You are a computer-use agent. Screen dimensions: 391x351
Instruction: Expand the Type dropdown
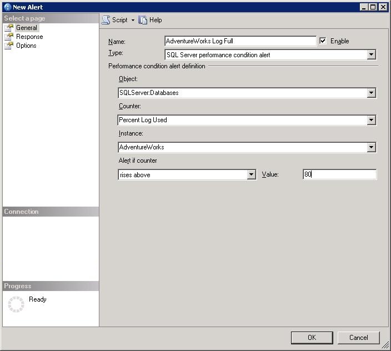point(371,54)
